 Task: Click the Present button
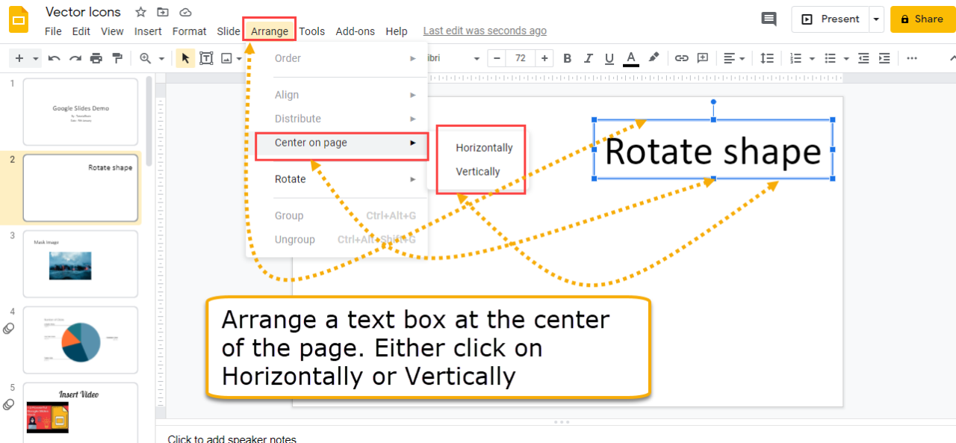(830, 19)
